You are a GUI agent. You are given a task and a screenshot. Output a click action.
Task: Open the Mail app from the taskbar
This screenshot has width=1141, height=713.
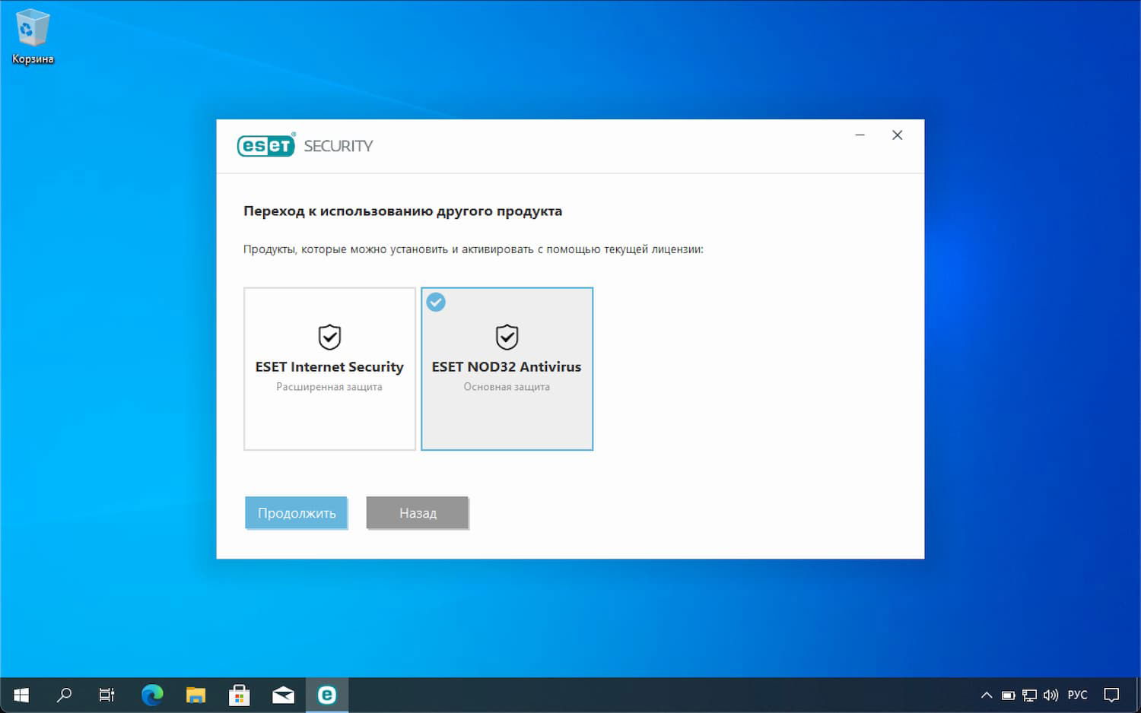point(283,694)
